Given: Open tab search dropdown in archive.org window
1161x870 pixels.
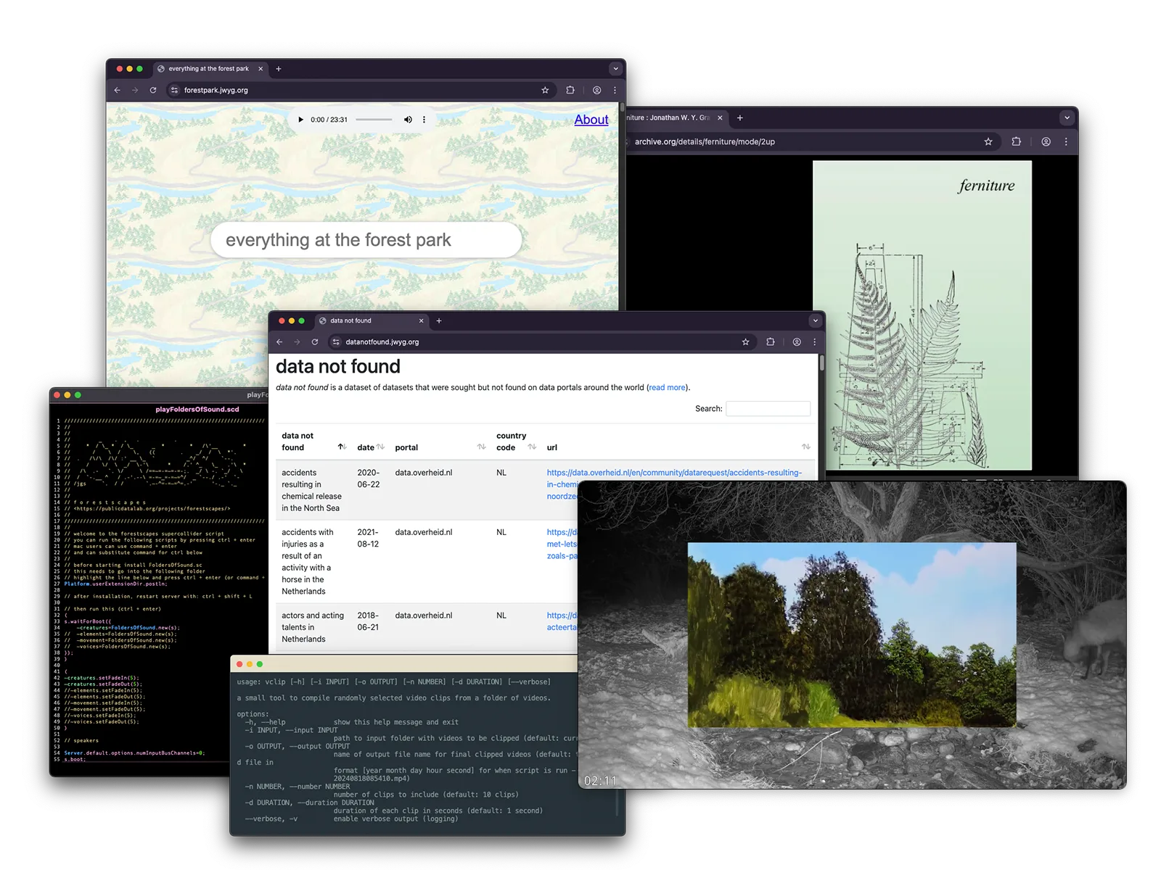Looking at the screenshot, I should click(1066, 117).
